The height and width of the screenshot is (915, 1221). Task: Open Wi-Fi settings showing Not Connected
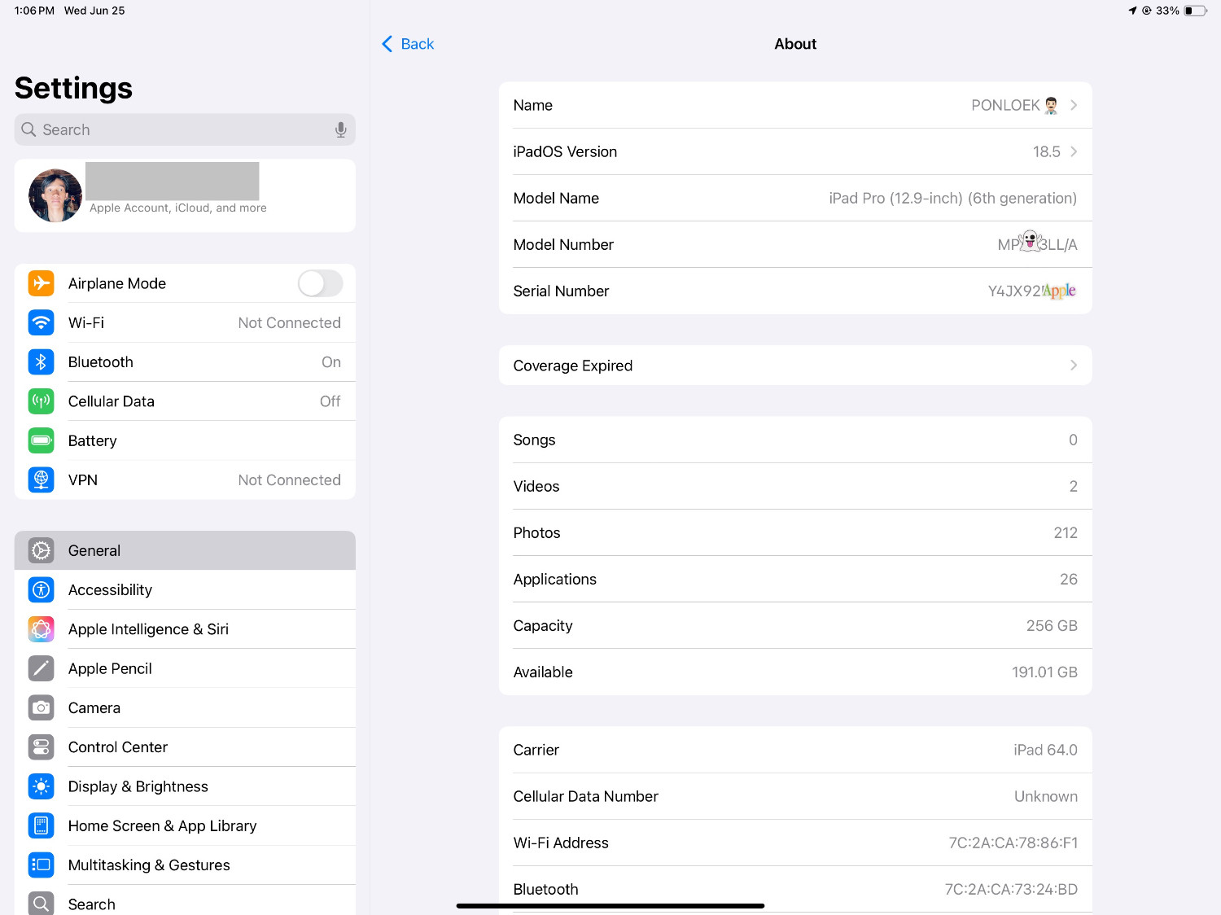pyautogui.click(x=185, y=322)
